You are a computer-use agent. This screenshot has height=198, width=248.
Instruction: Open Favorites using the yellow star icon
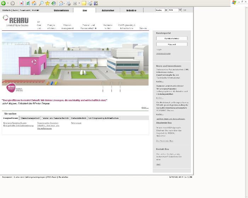tap(47, 3)
